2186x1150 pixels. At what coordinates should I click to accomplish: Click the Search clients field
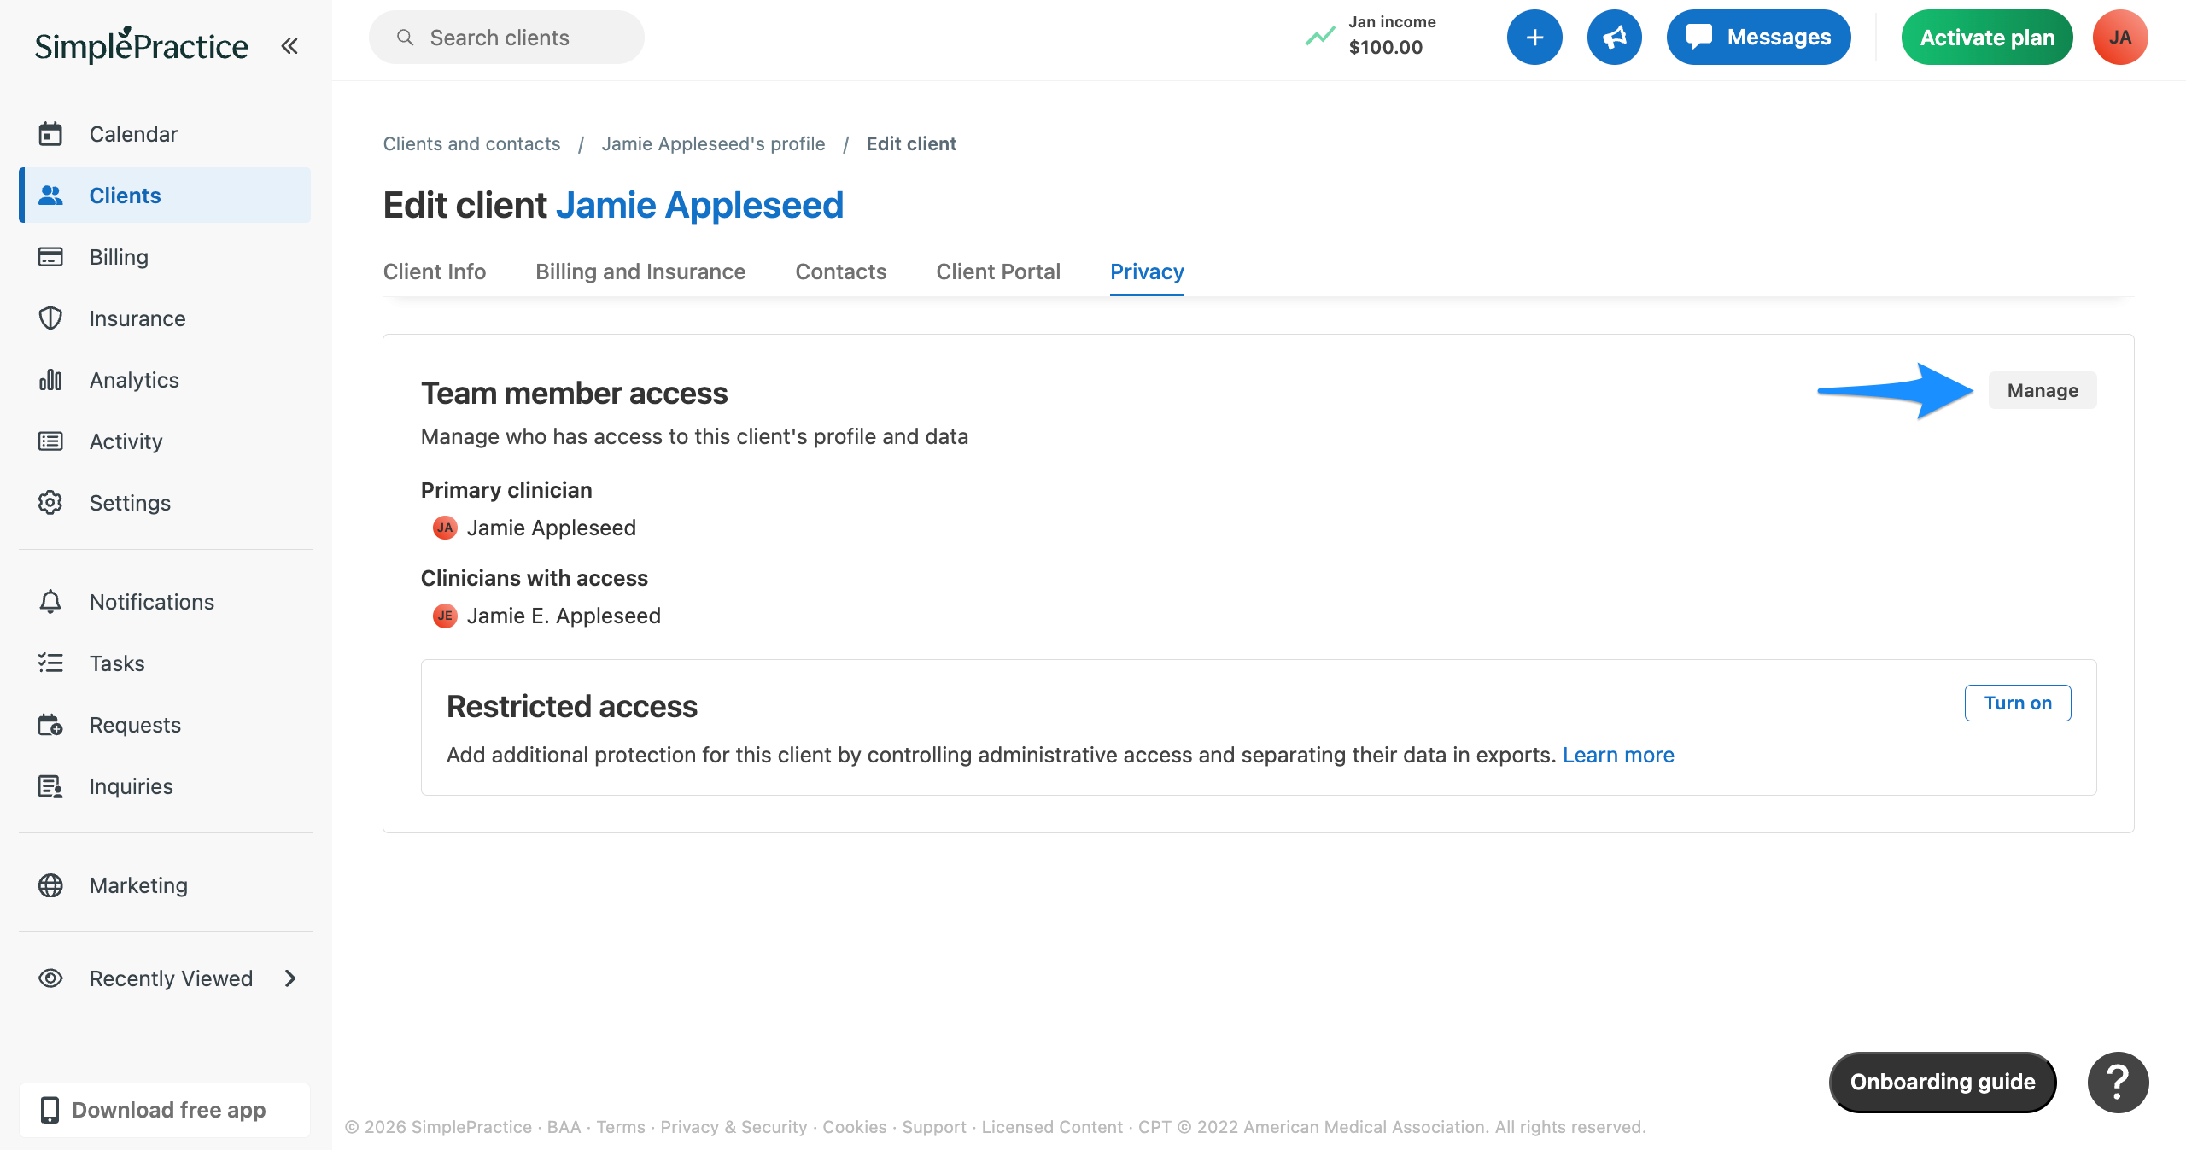coord(506,38)
